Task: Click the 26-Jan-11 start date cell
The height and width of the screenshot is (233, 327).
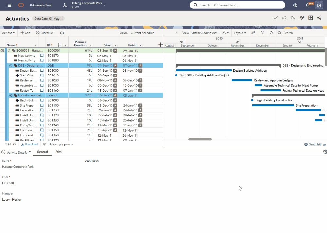Action: (x=106, y=110)
